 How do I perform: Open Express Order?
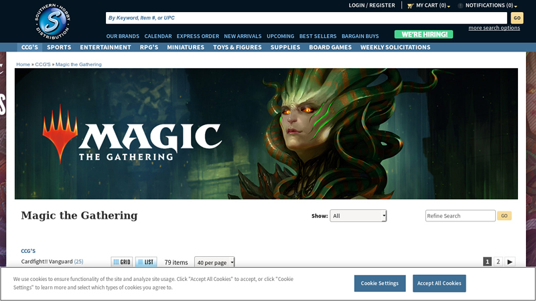coord(198,36)
